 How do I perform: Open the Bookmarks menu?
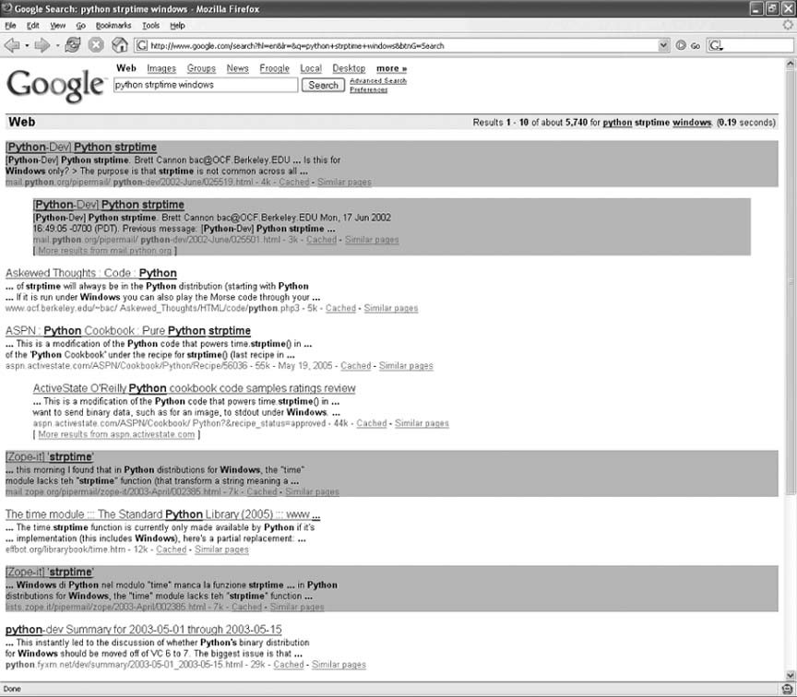click(x=112, y=26)
